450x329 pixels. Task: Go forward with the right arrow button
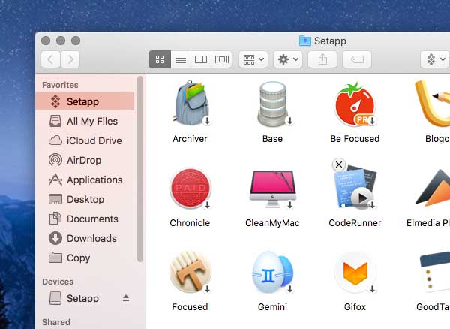[70, 59]
